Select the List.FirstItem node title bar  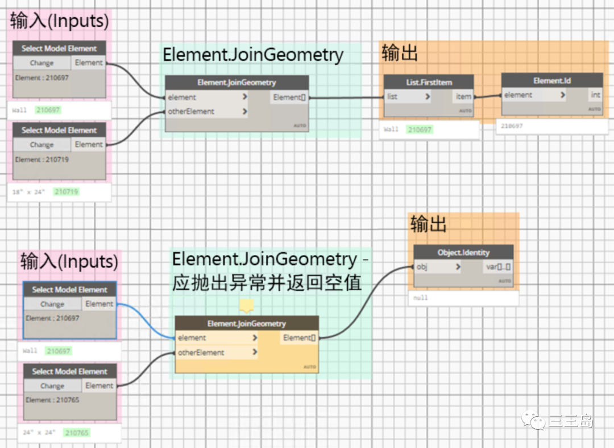[x=429, y=82]
